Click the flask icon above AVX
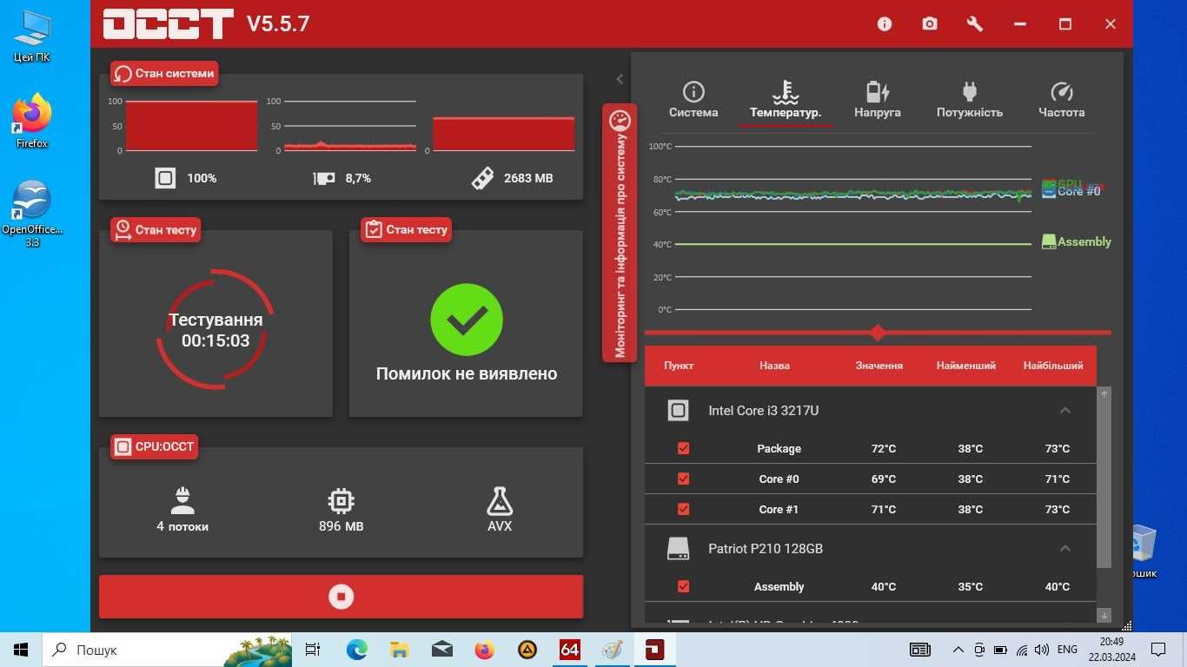Image resolution: width=1187 pixels, height=667 pixels. point(500,500)
